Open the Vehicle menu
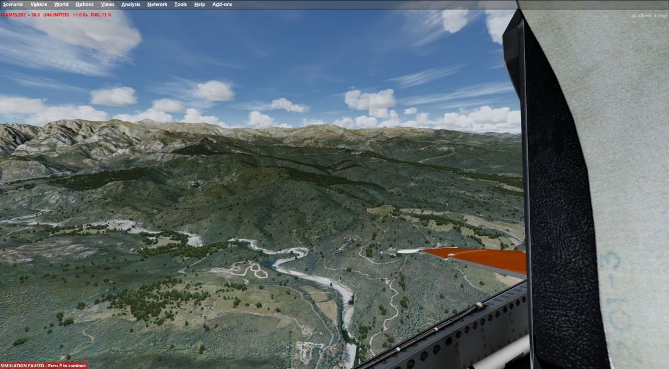The height and width of the screenshot is (369, 669). coord(39,4)
